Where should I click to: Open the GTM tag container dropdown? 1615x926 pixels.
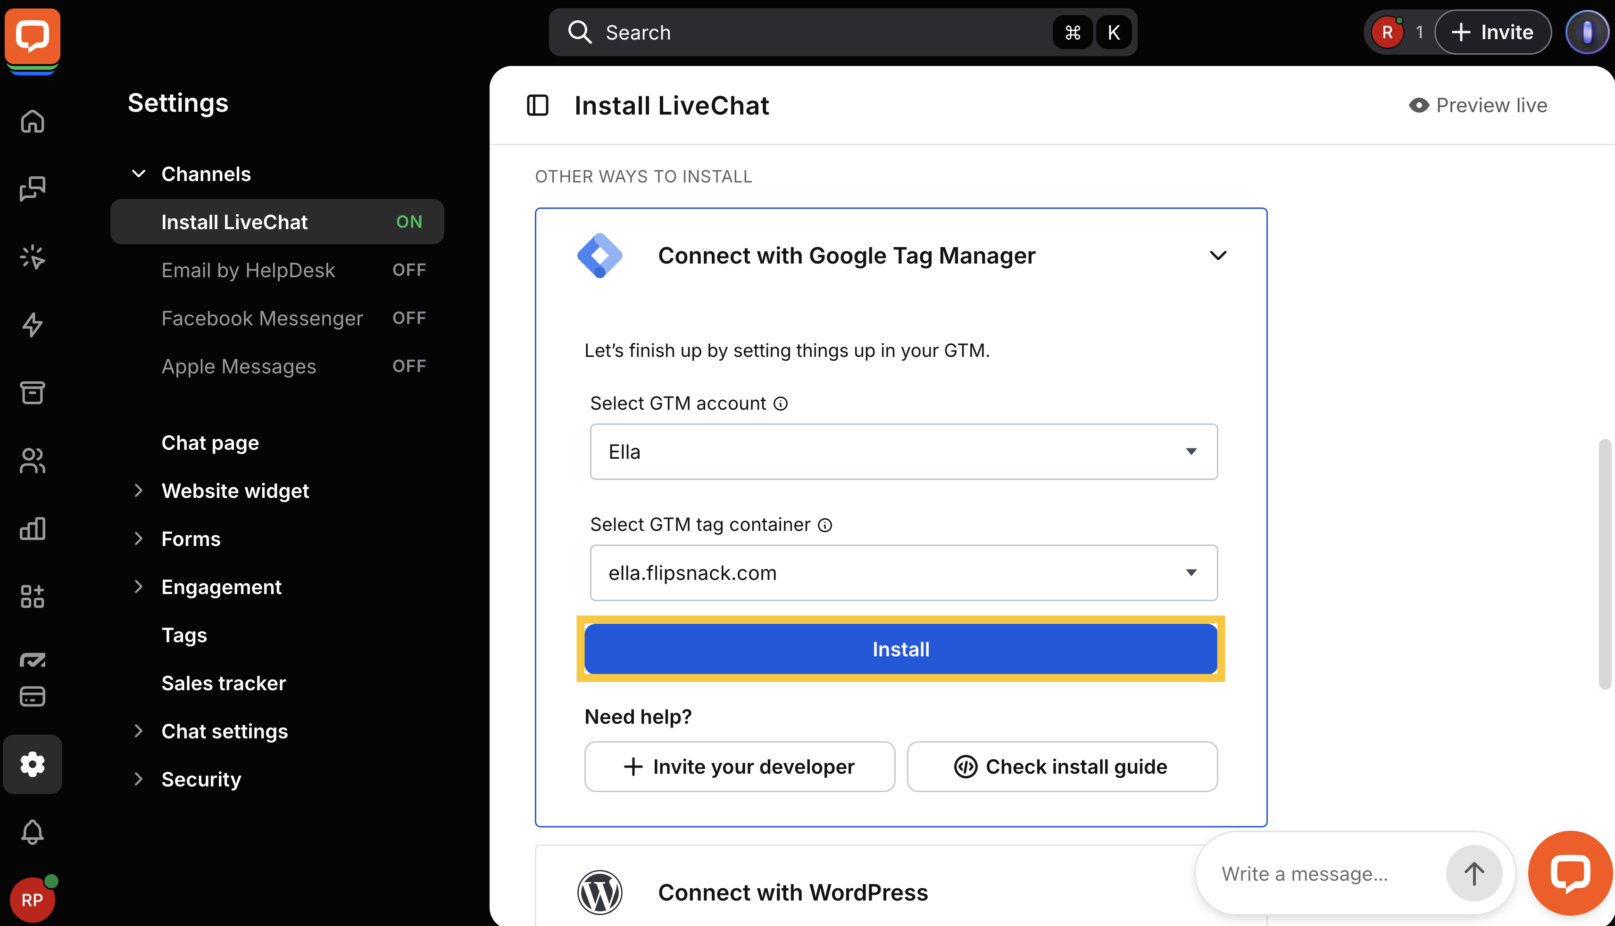click(x=904, y=572)
